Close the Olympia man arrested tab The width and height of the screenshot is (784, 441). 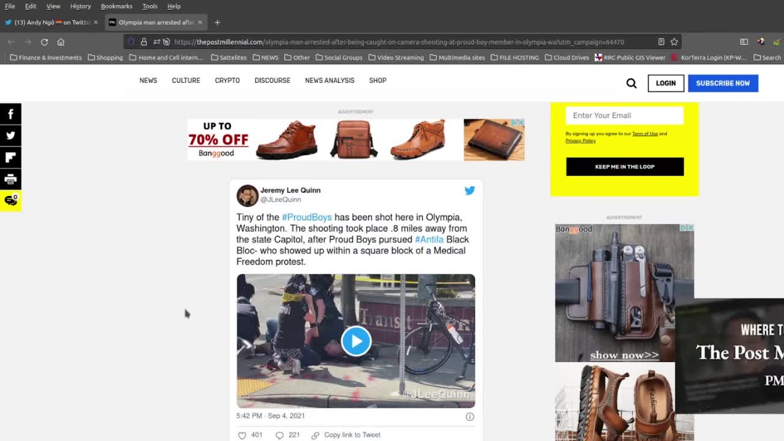pyautogui.click(x=200, y=22)
